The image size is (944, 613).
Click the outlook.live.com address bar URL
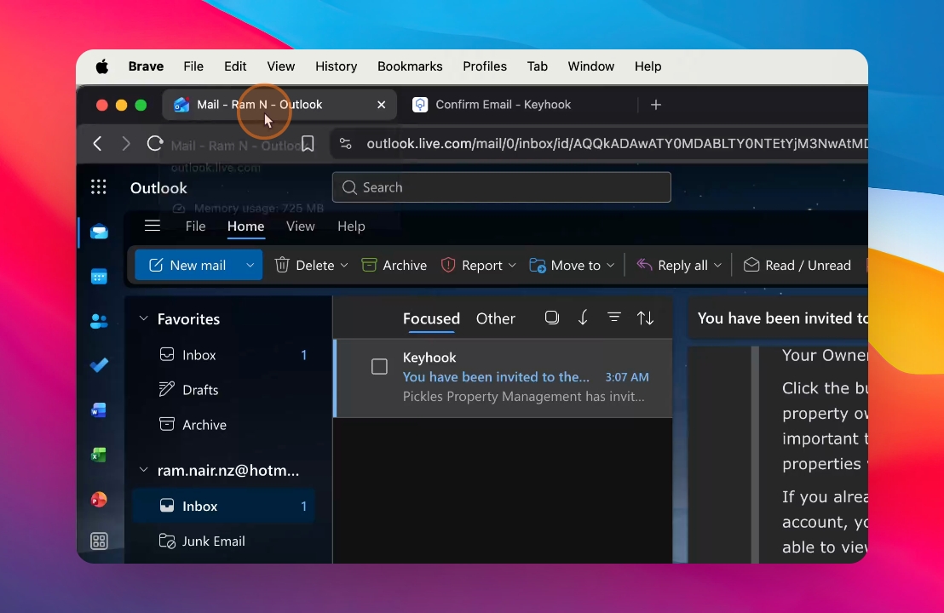tap(617, 144)
